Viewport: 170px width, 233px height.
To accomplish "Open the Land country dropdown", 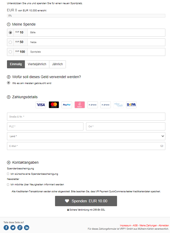I will pos(86,136).
